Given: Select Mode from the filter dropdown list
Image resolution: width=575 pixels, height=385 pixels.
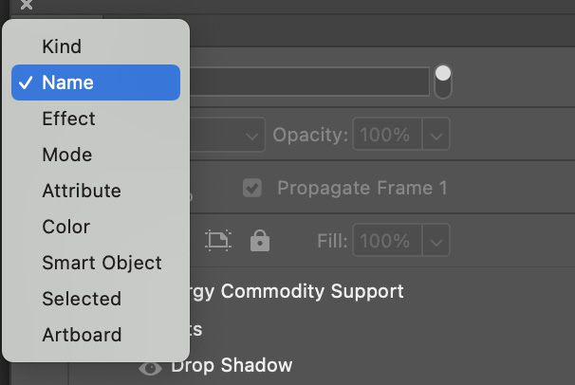Looking at the screenshot, I should [96, 155].
